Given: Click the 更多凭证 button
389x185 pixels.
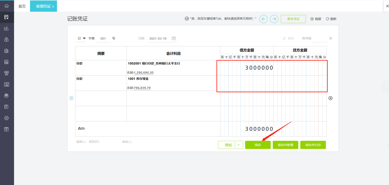Looking at the screenshot, I should coord(293,19).
